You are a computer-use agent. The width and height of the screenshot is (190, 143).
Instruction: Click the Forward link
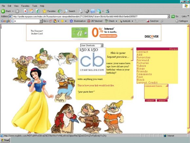(143, 60)
